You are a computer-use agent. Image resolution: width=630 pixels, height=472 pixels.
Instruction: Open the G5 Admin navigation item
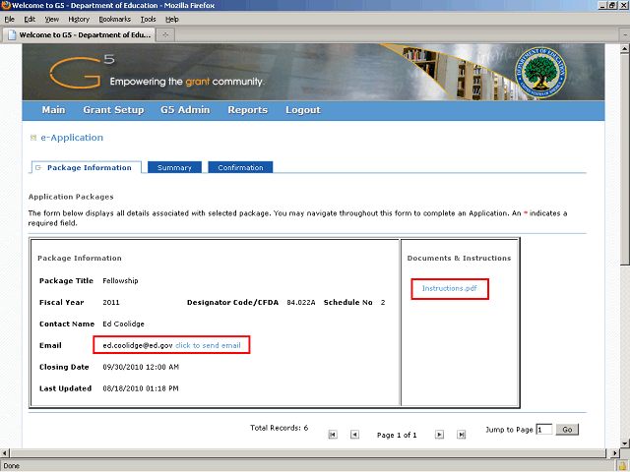tap(185, 110)
